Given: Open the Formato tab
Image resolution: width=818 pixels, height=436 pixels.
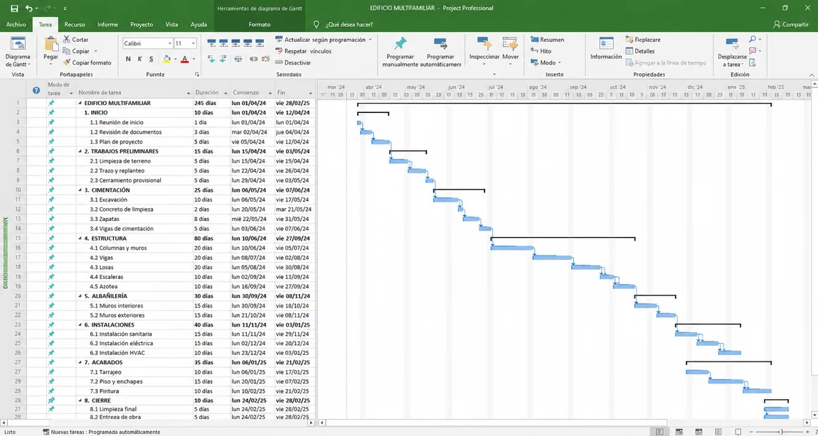Looking at the screenshot, I should point(260,24).
